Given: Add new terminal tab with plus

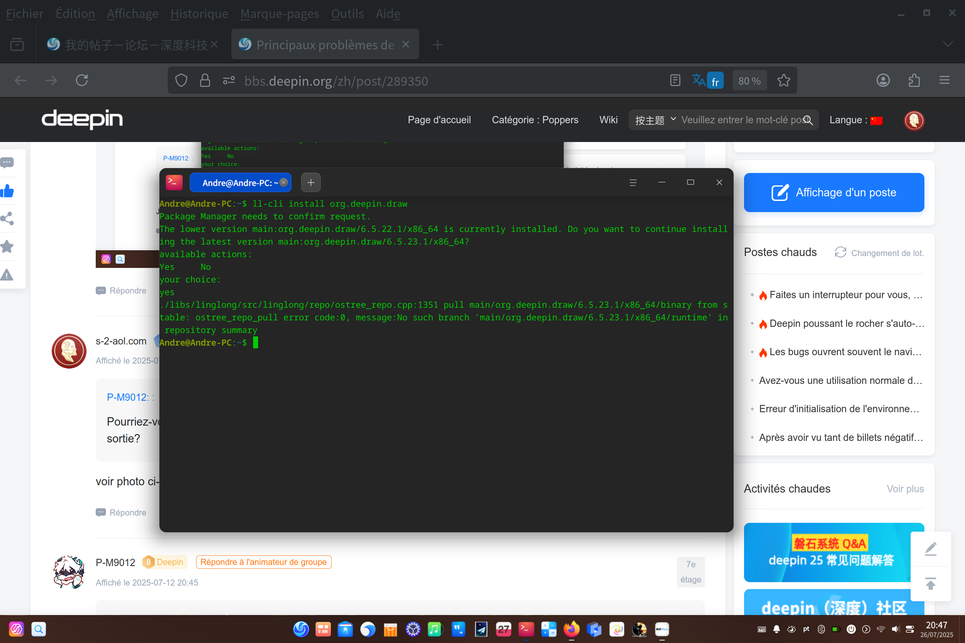Looking at the screenshot, I should pos(311,183).
